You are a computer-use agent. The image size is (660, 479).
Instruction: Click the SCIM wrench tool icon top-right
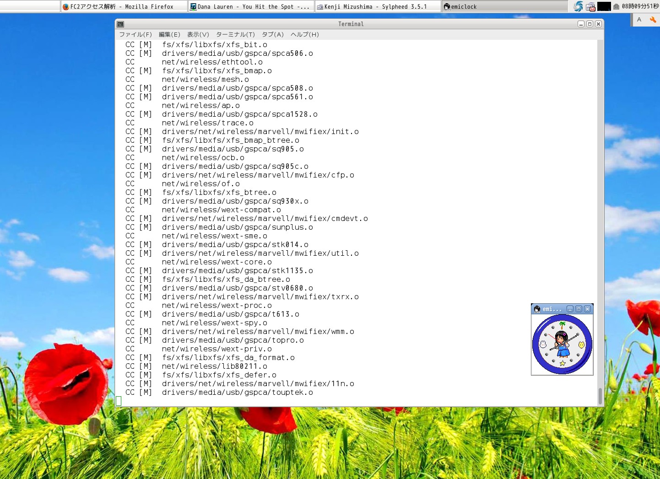coord(652,20)
